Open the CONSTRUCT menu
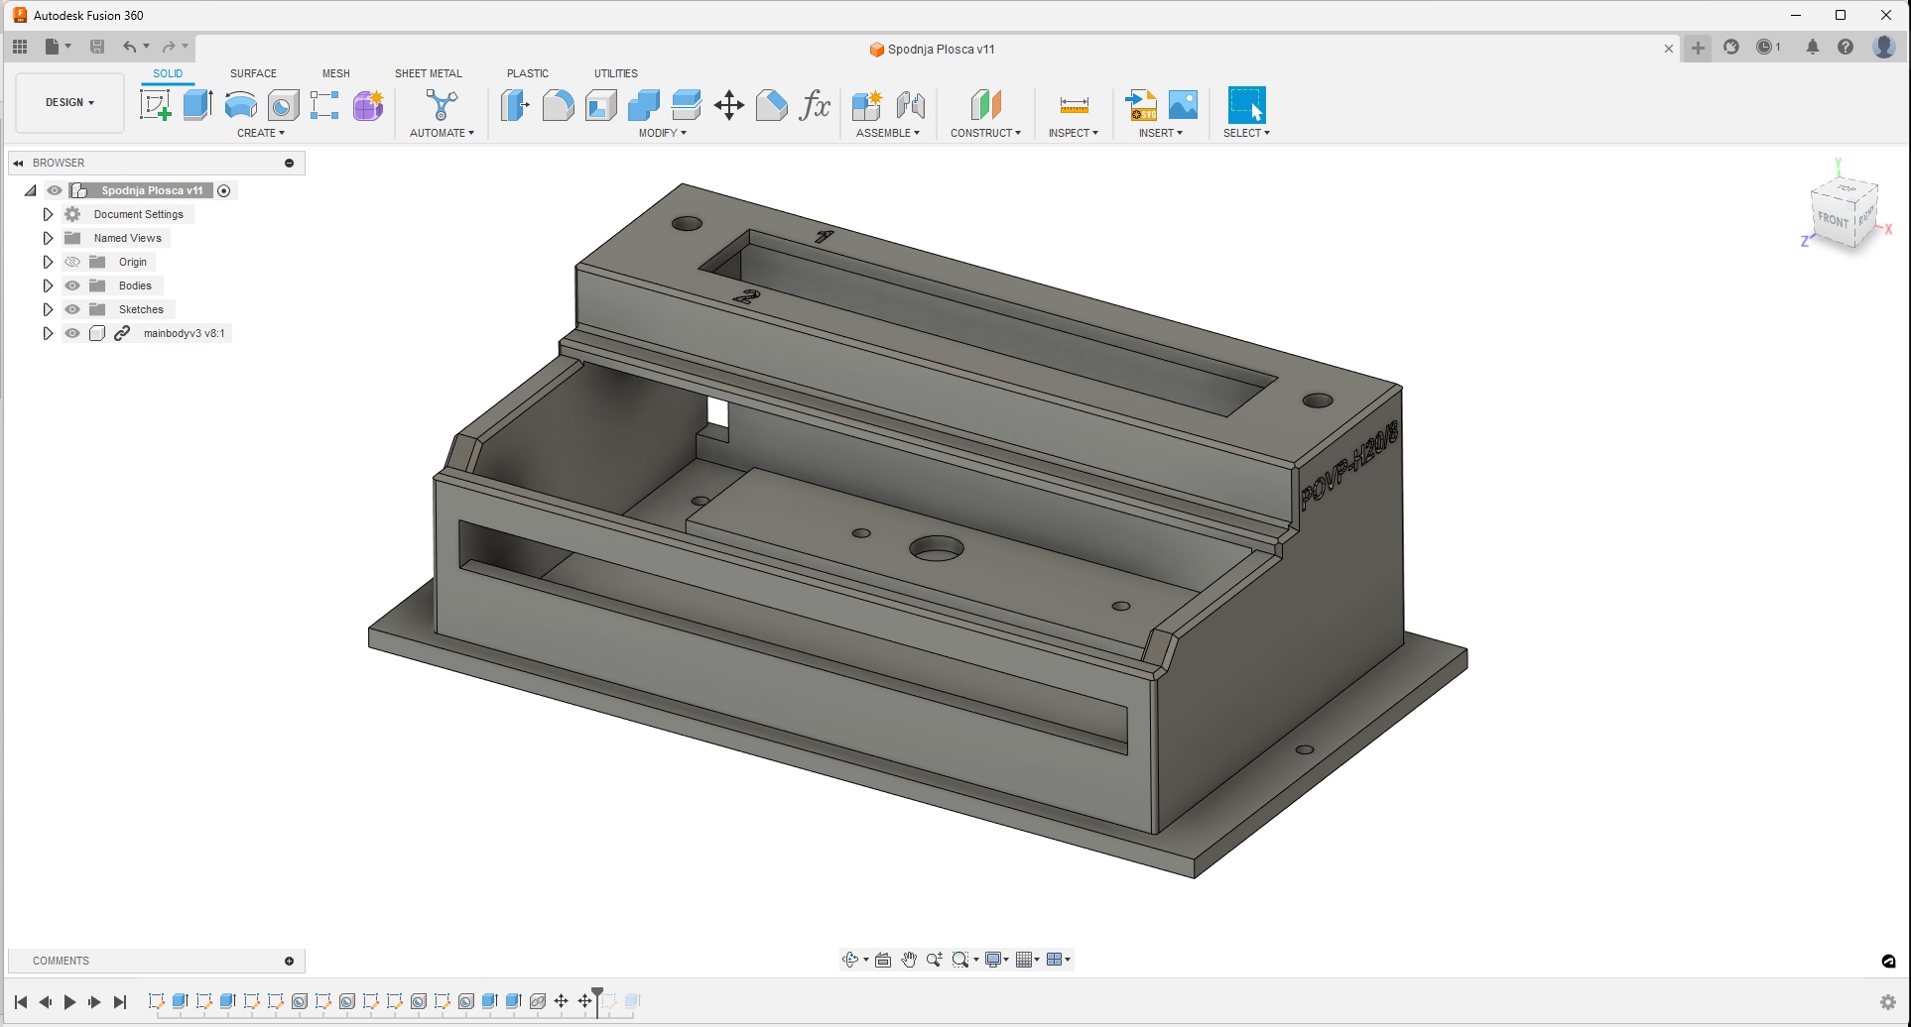This screenshot has width=1911, height=1027. click(984, 133)
